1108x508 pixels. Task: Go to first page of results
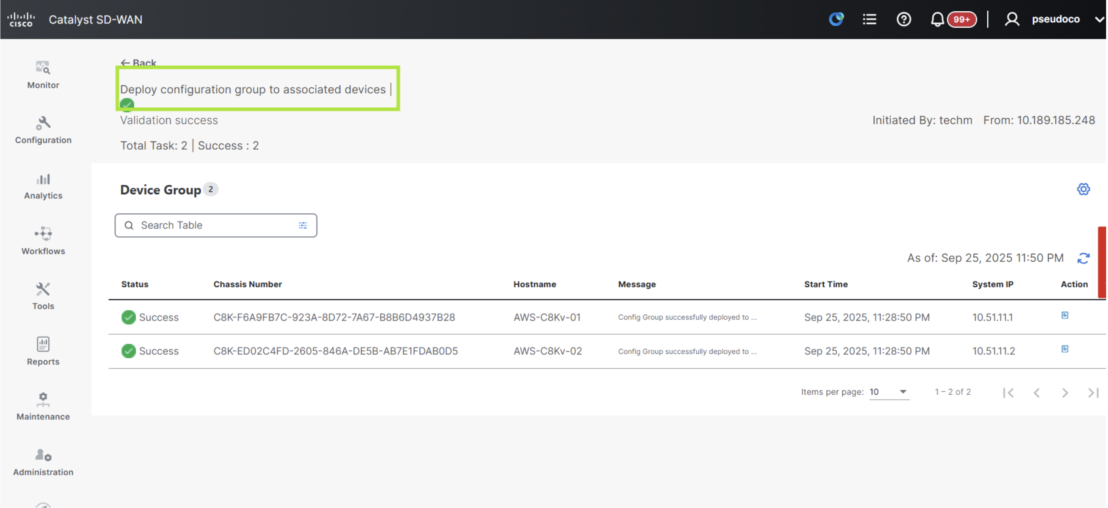click(1008, 393)
